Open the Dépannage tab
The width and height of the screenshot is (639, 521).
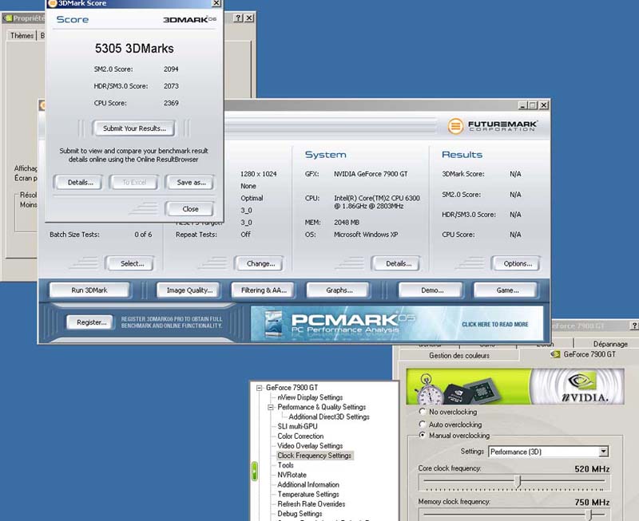pyautogui.click(x=610, y=344)
